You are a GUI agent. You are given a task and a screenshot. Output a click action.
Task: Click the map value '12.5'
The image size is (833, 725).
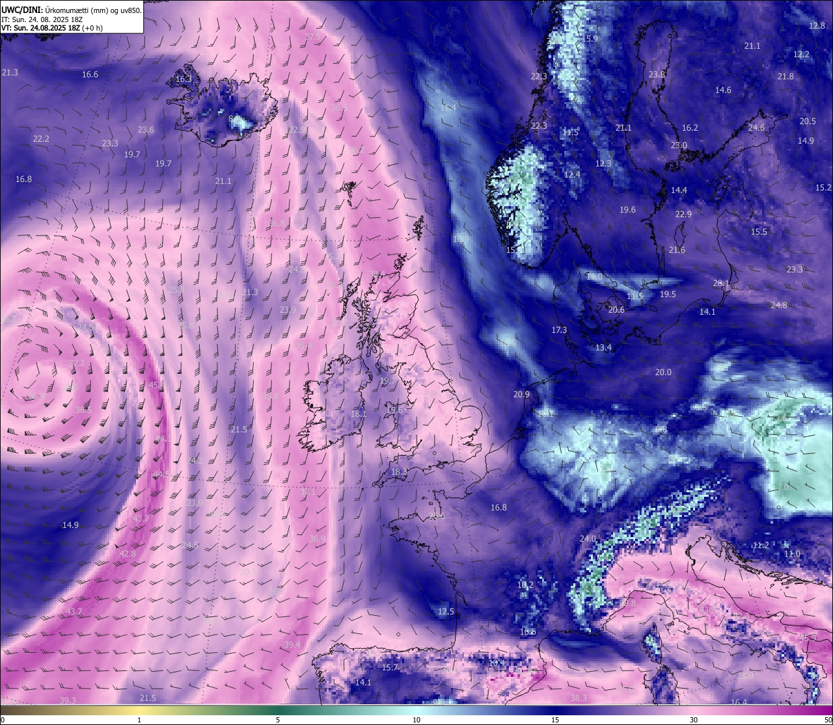(x=446, y=612)
